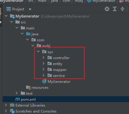129x114 pixels.
Task: Click the mapper package icon
Action: (50, 69)
